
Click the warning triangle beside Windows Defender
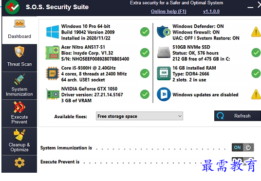pyautogui.click(x=256, y=32)
